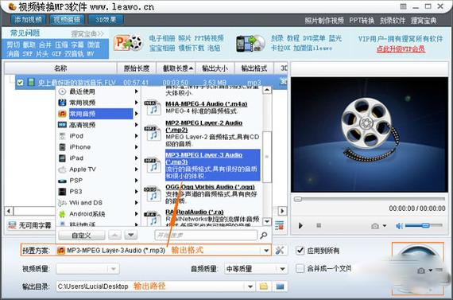Open preset settings wrench icon
This screenshot has height=300, width=453.
pyautogui.click(x=280, y=250)
